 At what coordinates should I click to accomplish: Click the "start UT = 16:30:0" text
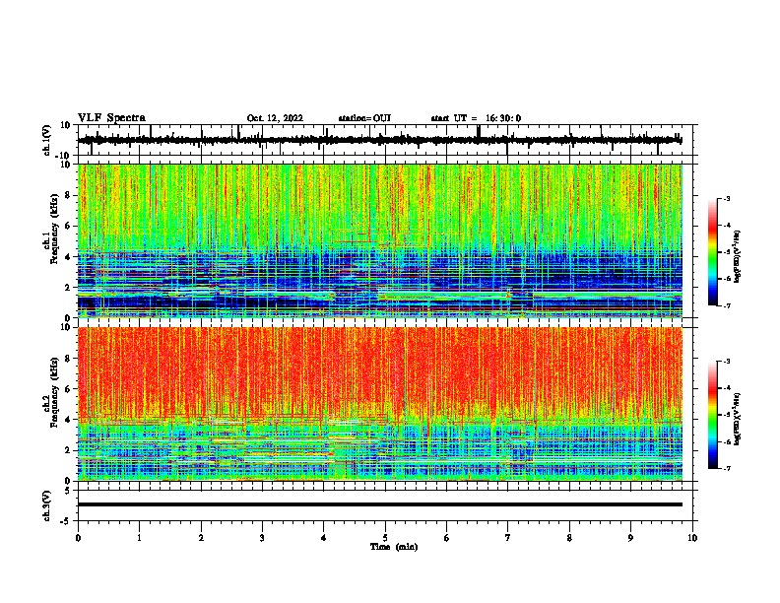pyautogui.click(x=476, y=118)
